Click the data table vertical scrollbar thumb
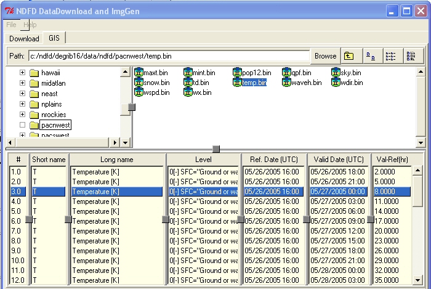The width and height of the screenshot is (431, 289). pyautogui.click(x=417, y=191)
